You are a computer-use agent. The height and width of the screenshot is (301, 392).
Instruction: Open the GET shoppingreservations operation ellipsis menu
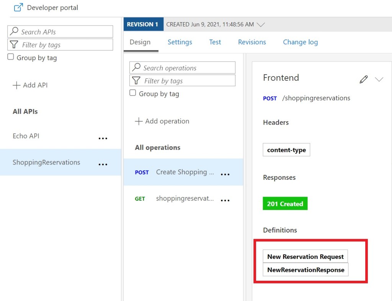click(x=225, y=200)
